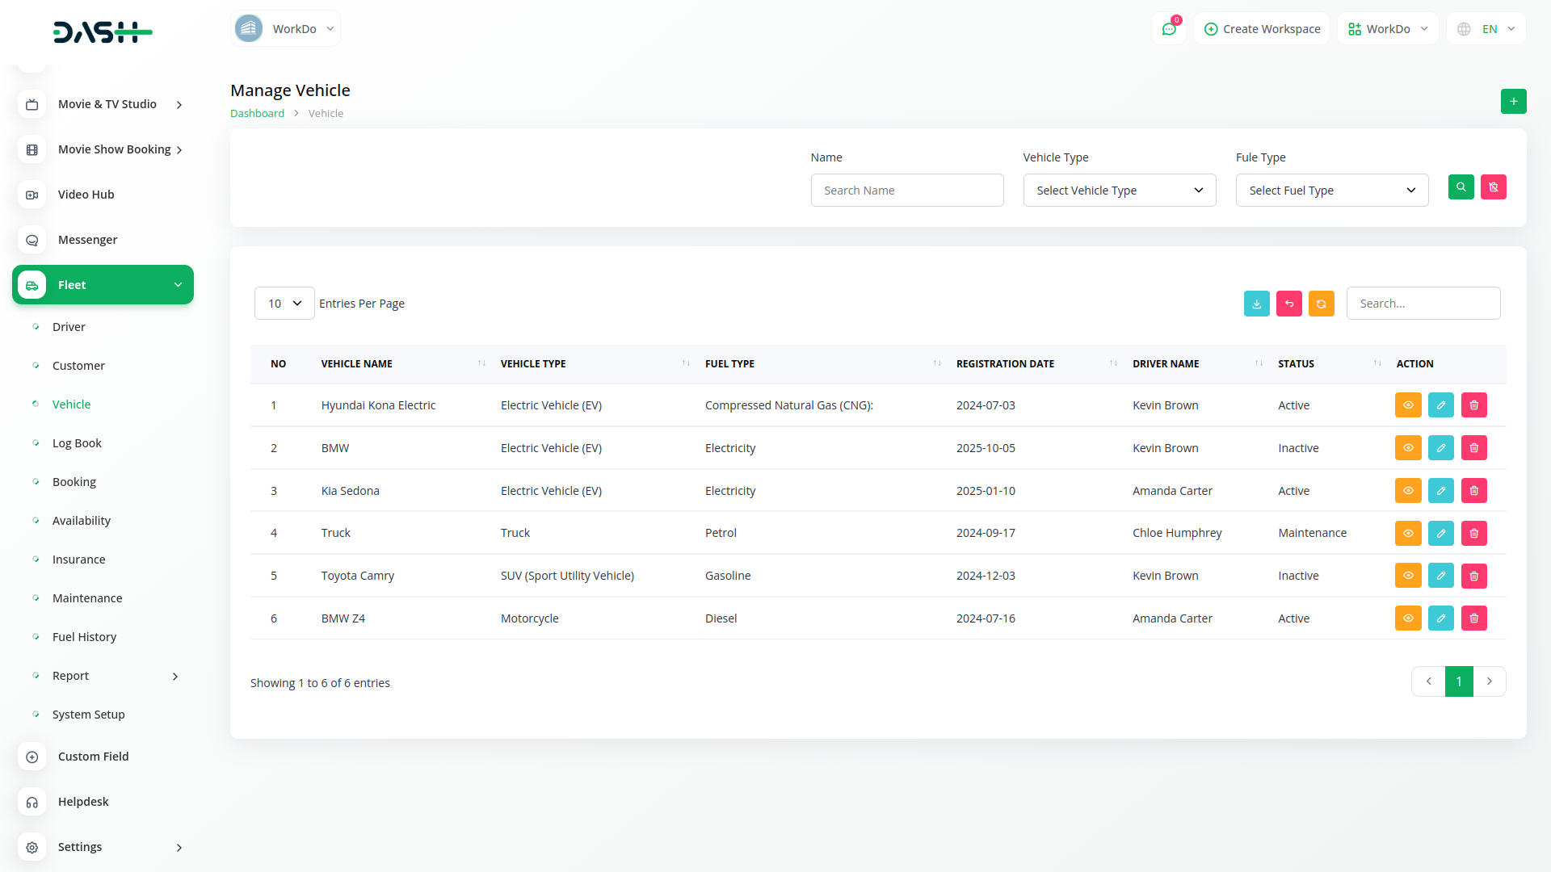This screenshot has width=1551, height=872.
Task: Open the chat messages icon in header
Action: (1168, 29)
